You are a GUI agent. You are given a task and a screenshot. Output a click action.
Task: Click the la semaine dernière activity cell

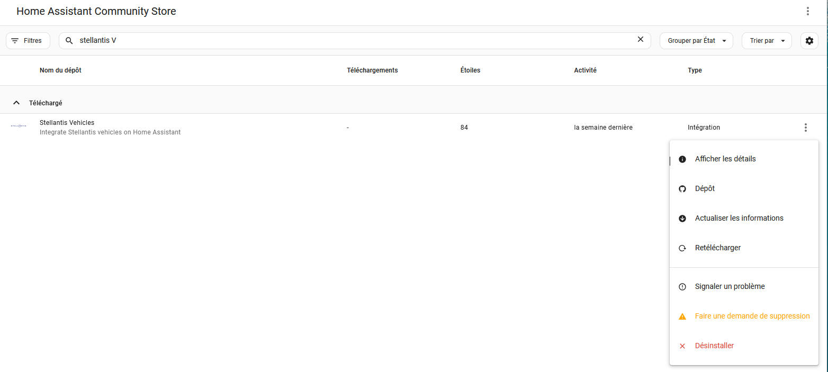[x=603, y=128]
